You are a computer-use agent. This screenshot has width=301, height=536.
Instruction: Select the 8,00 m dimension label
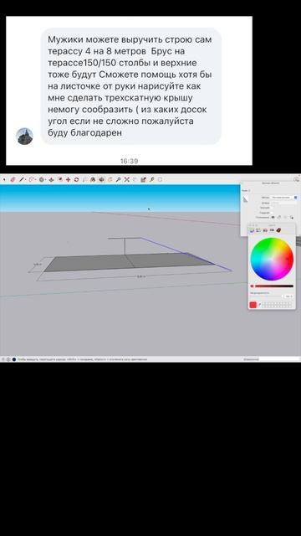coord(141,276)
